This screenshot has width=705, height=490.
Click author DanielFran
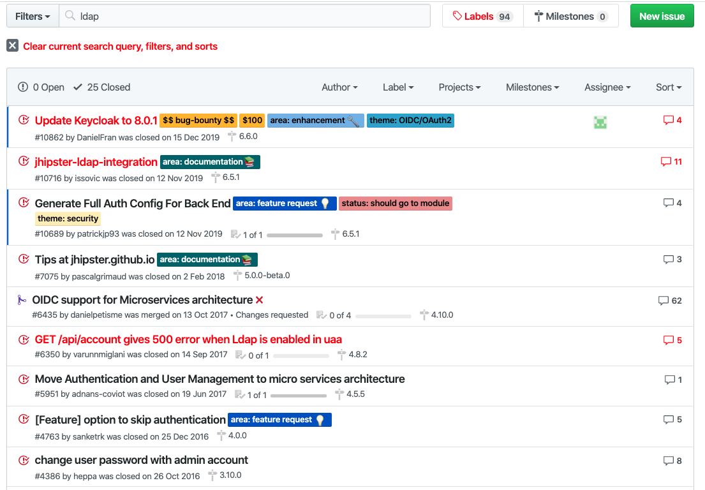point(97,138)
